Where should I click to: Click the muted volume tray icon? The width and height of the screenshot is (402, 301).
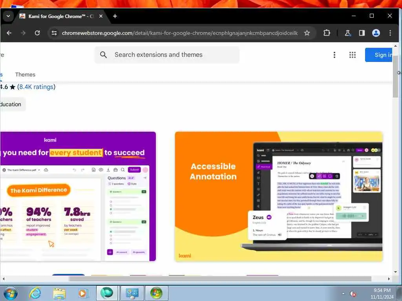[353, 294]
